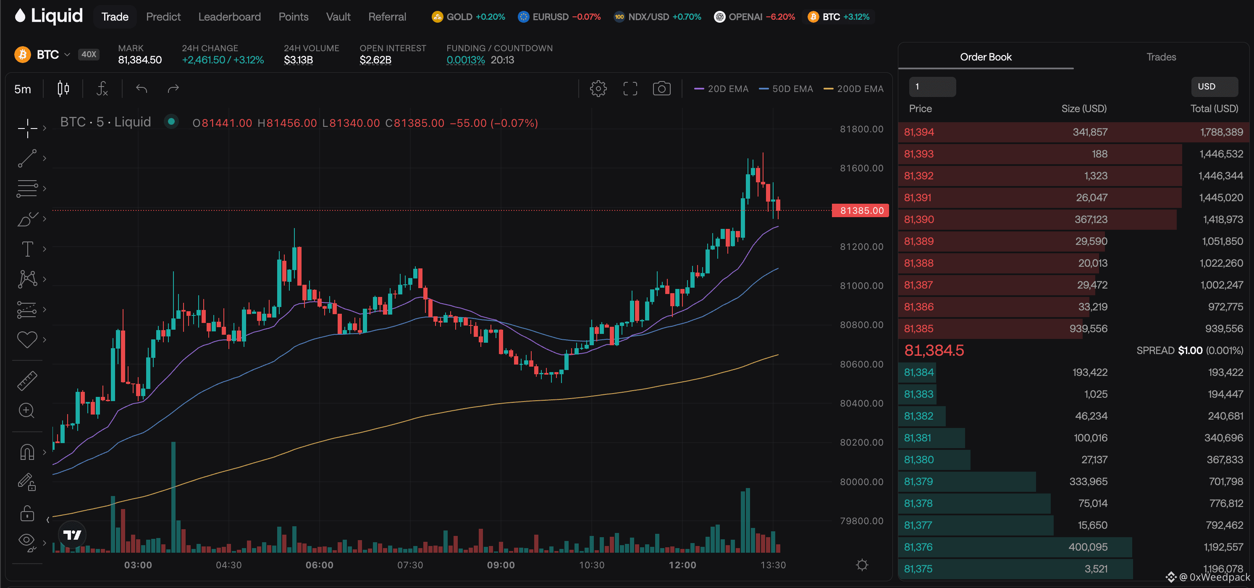1254x588 pixels.
Task: Click the Liquid logo
Action: (49, 16)
